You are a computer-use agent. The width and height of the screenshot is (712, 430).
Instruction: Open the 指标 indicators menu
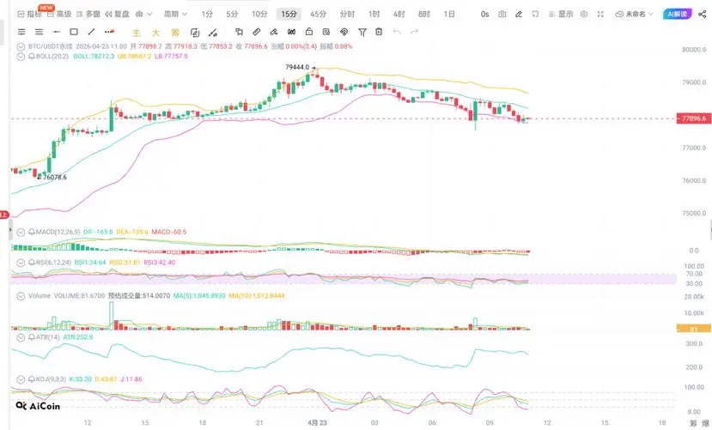(x=29, y=14)
